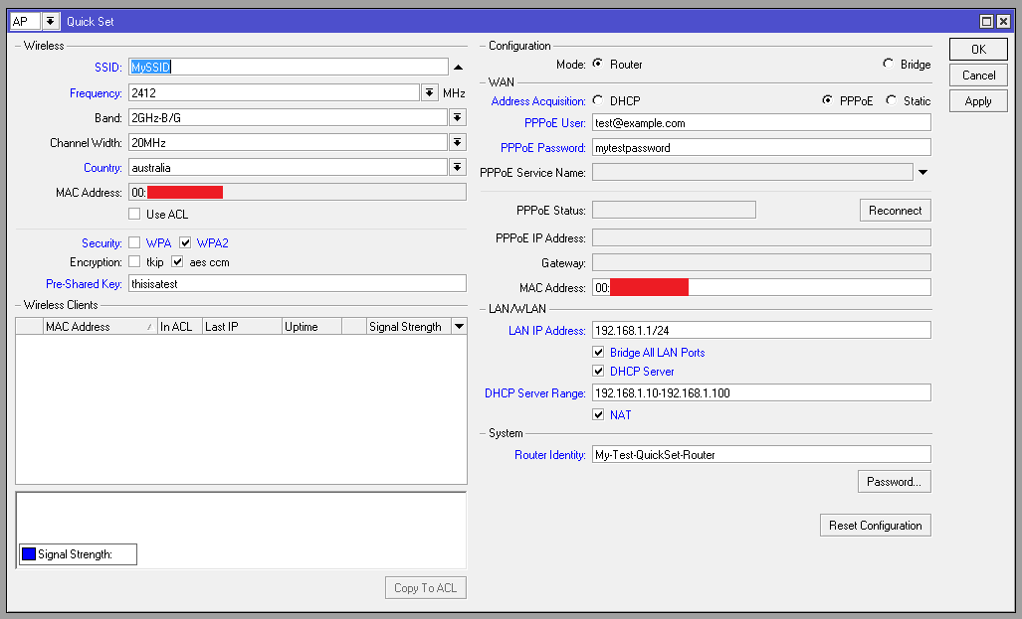Image resolution: width=1022 pixels, height=619 pixels.
Task: Collapse the SSID field up arrow
Action: [458, 68]
